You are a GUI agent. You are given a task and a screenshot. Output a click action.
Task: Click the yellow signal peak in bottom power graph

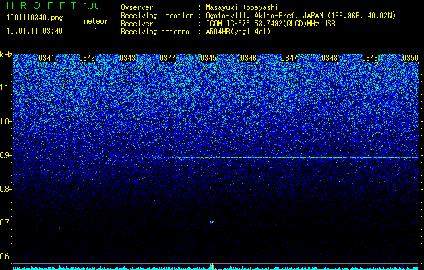[212, 266]
